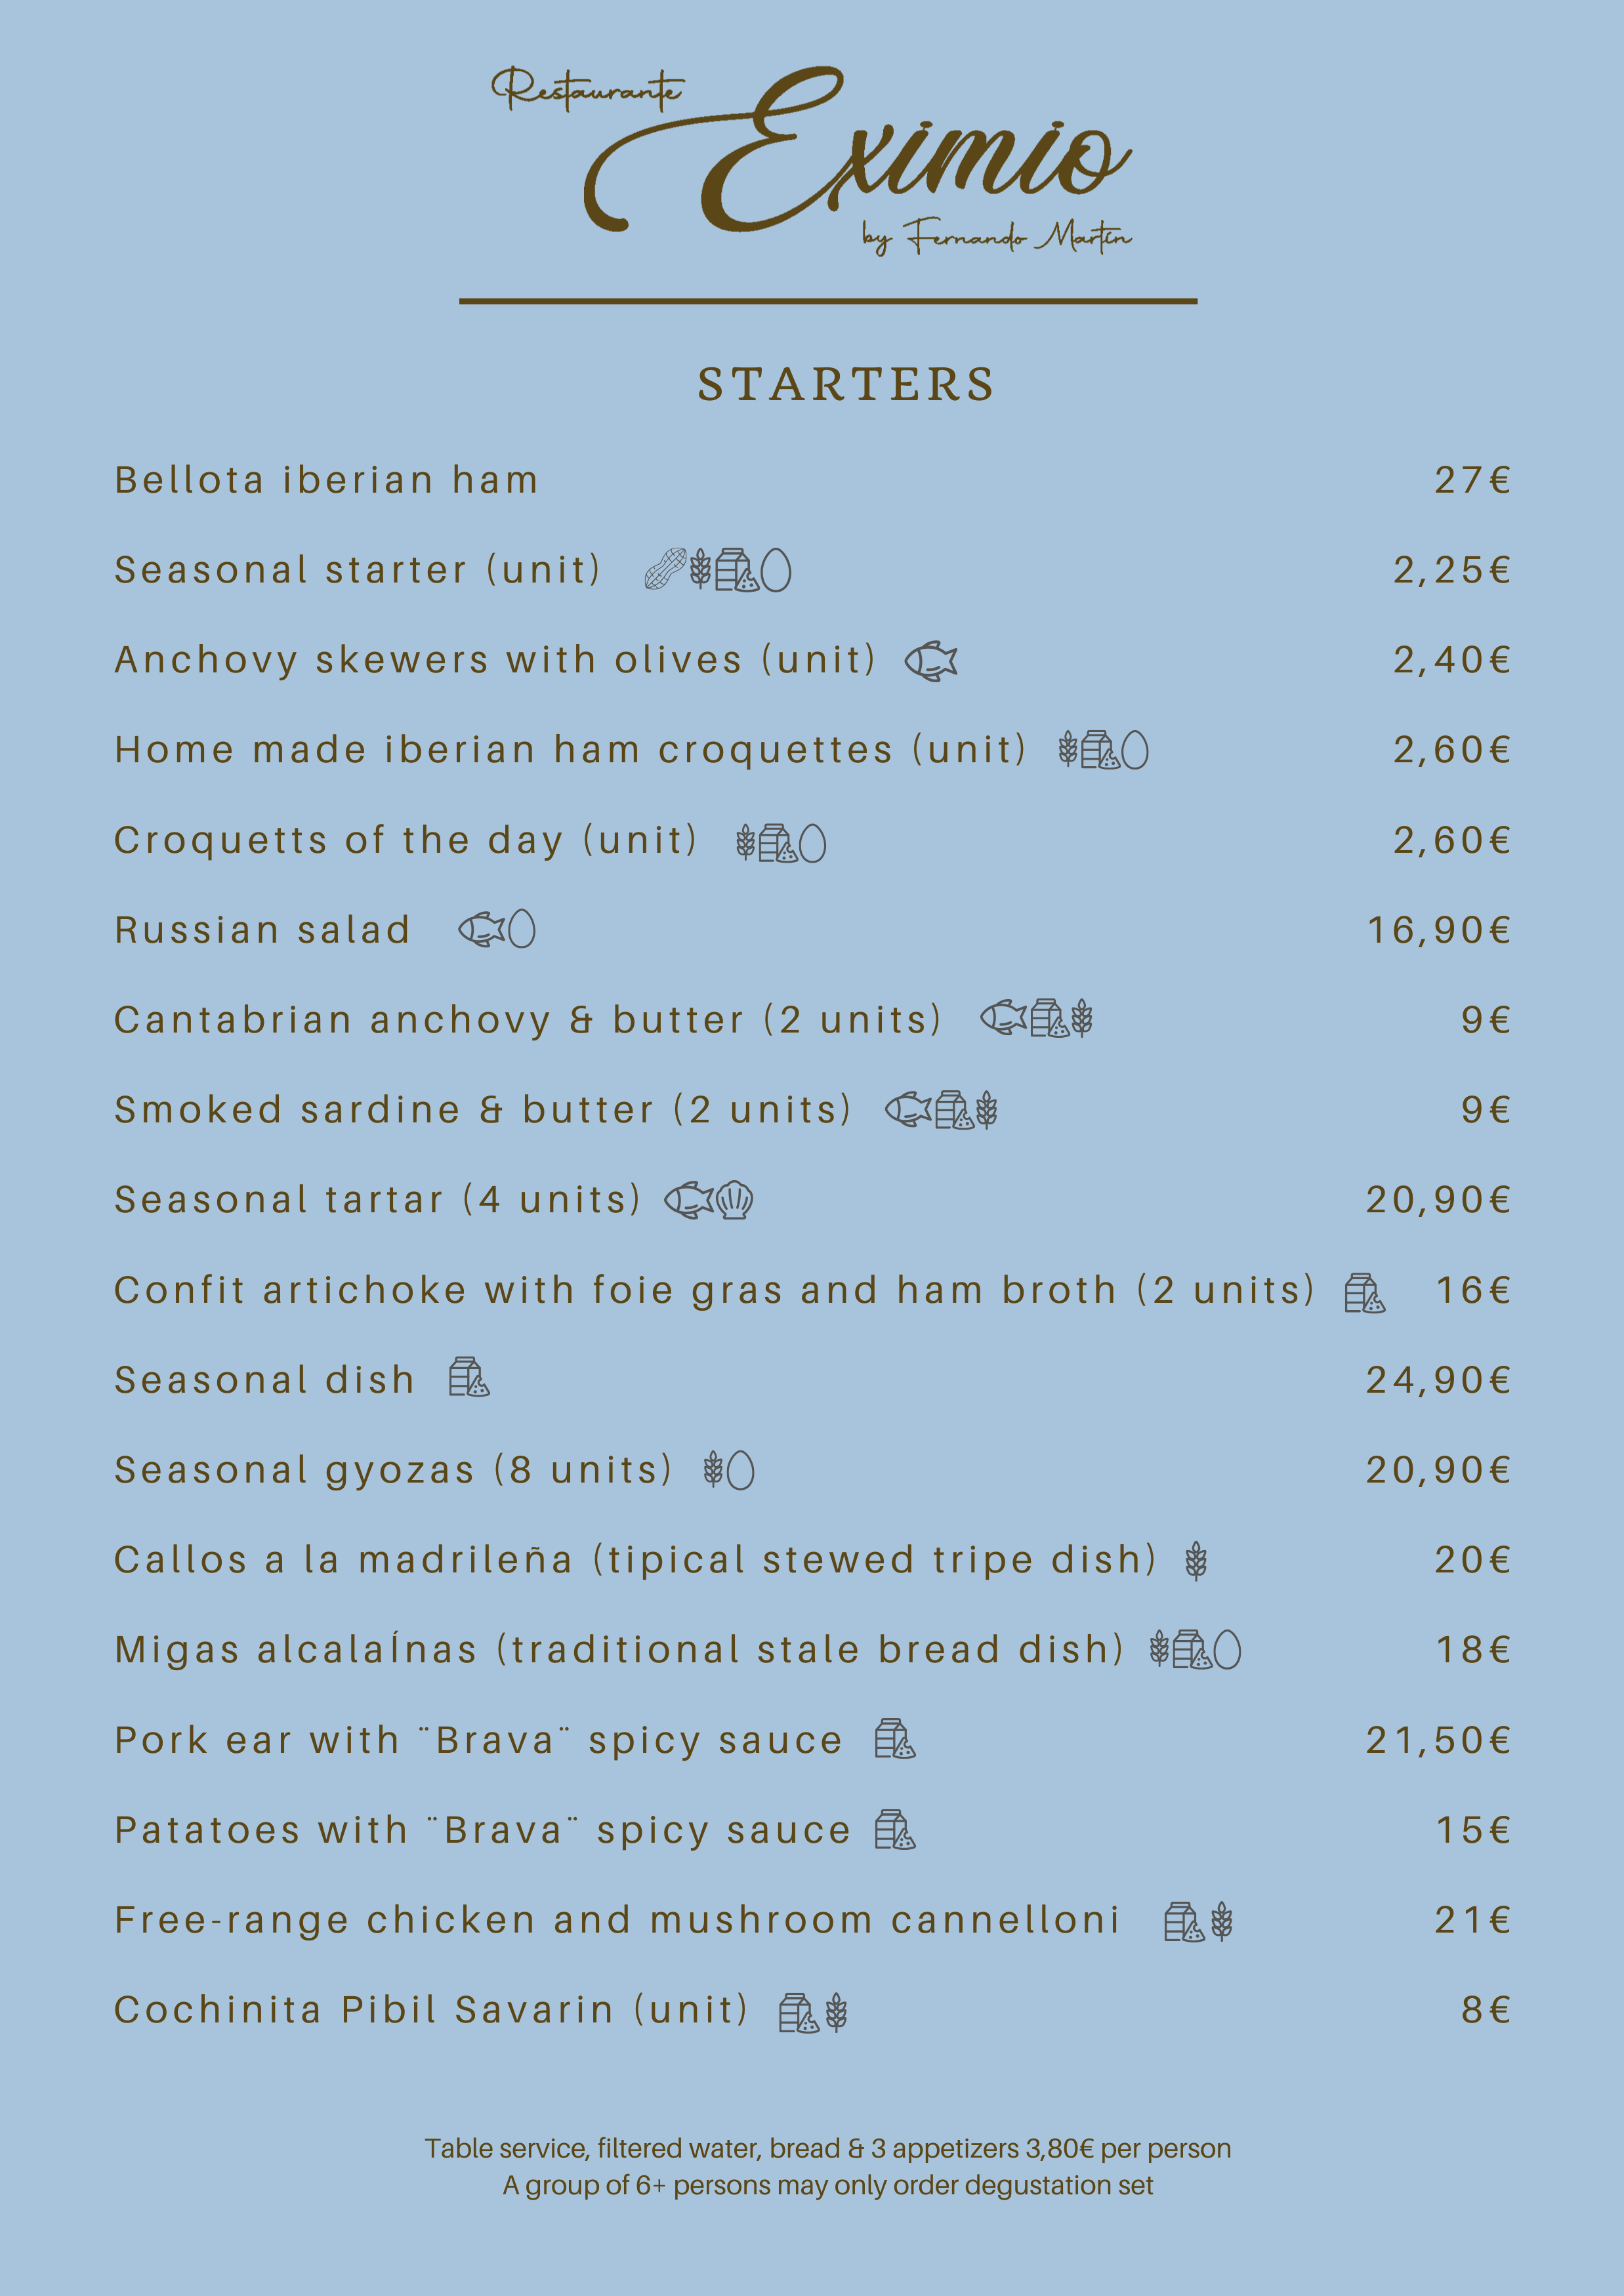Screen dimensions: 1624x2296
Task: Click the dairy icon next to Seasonal dish
Action: pyautogui.click(x=469, y=1378)
